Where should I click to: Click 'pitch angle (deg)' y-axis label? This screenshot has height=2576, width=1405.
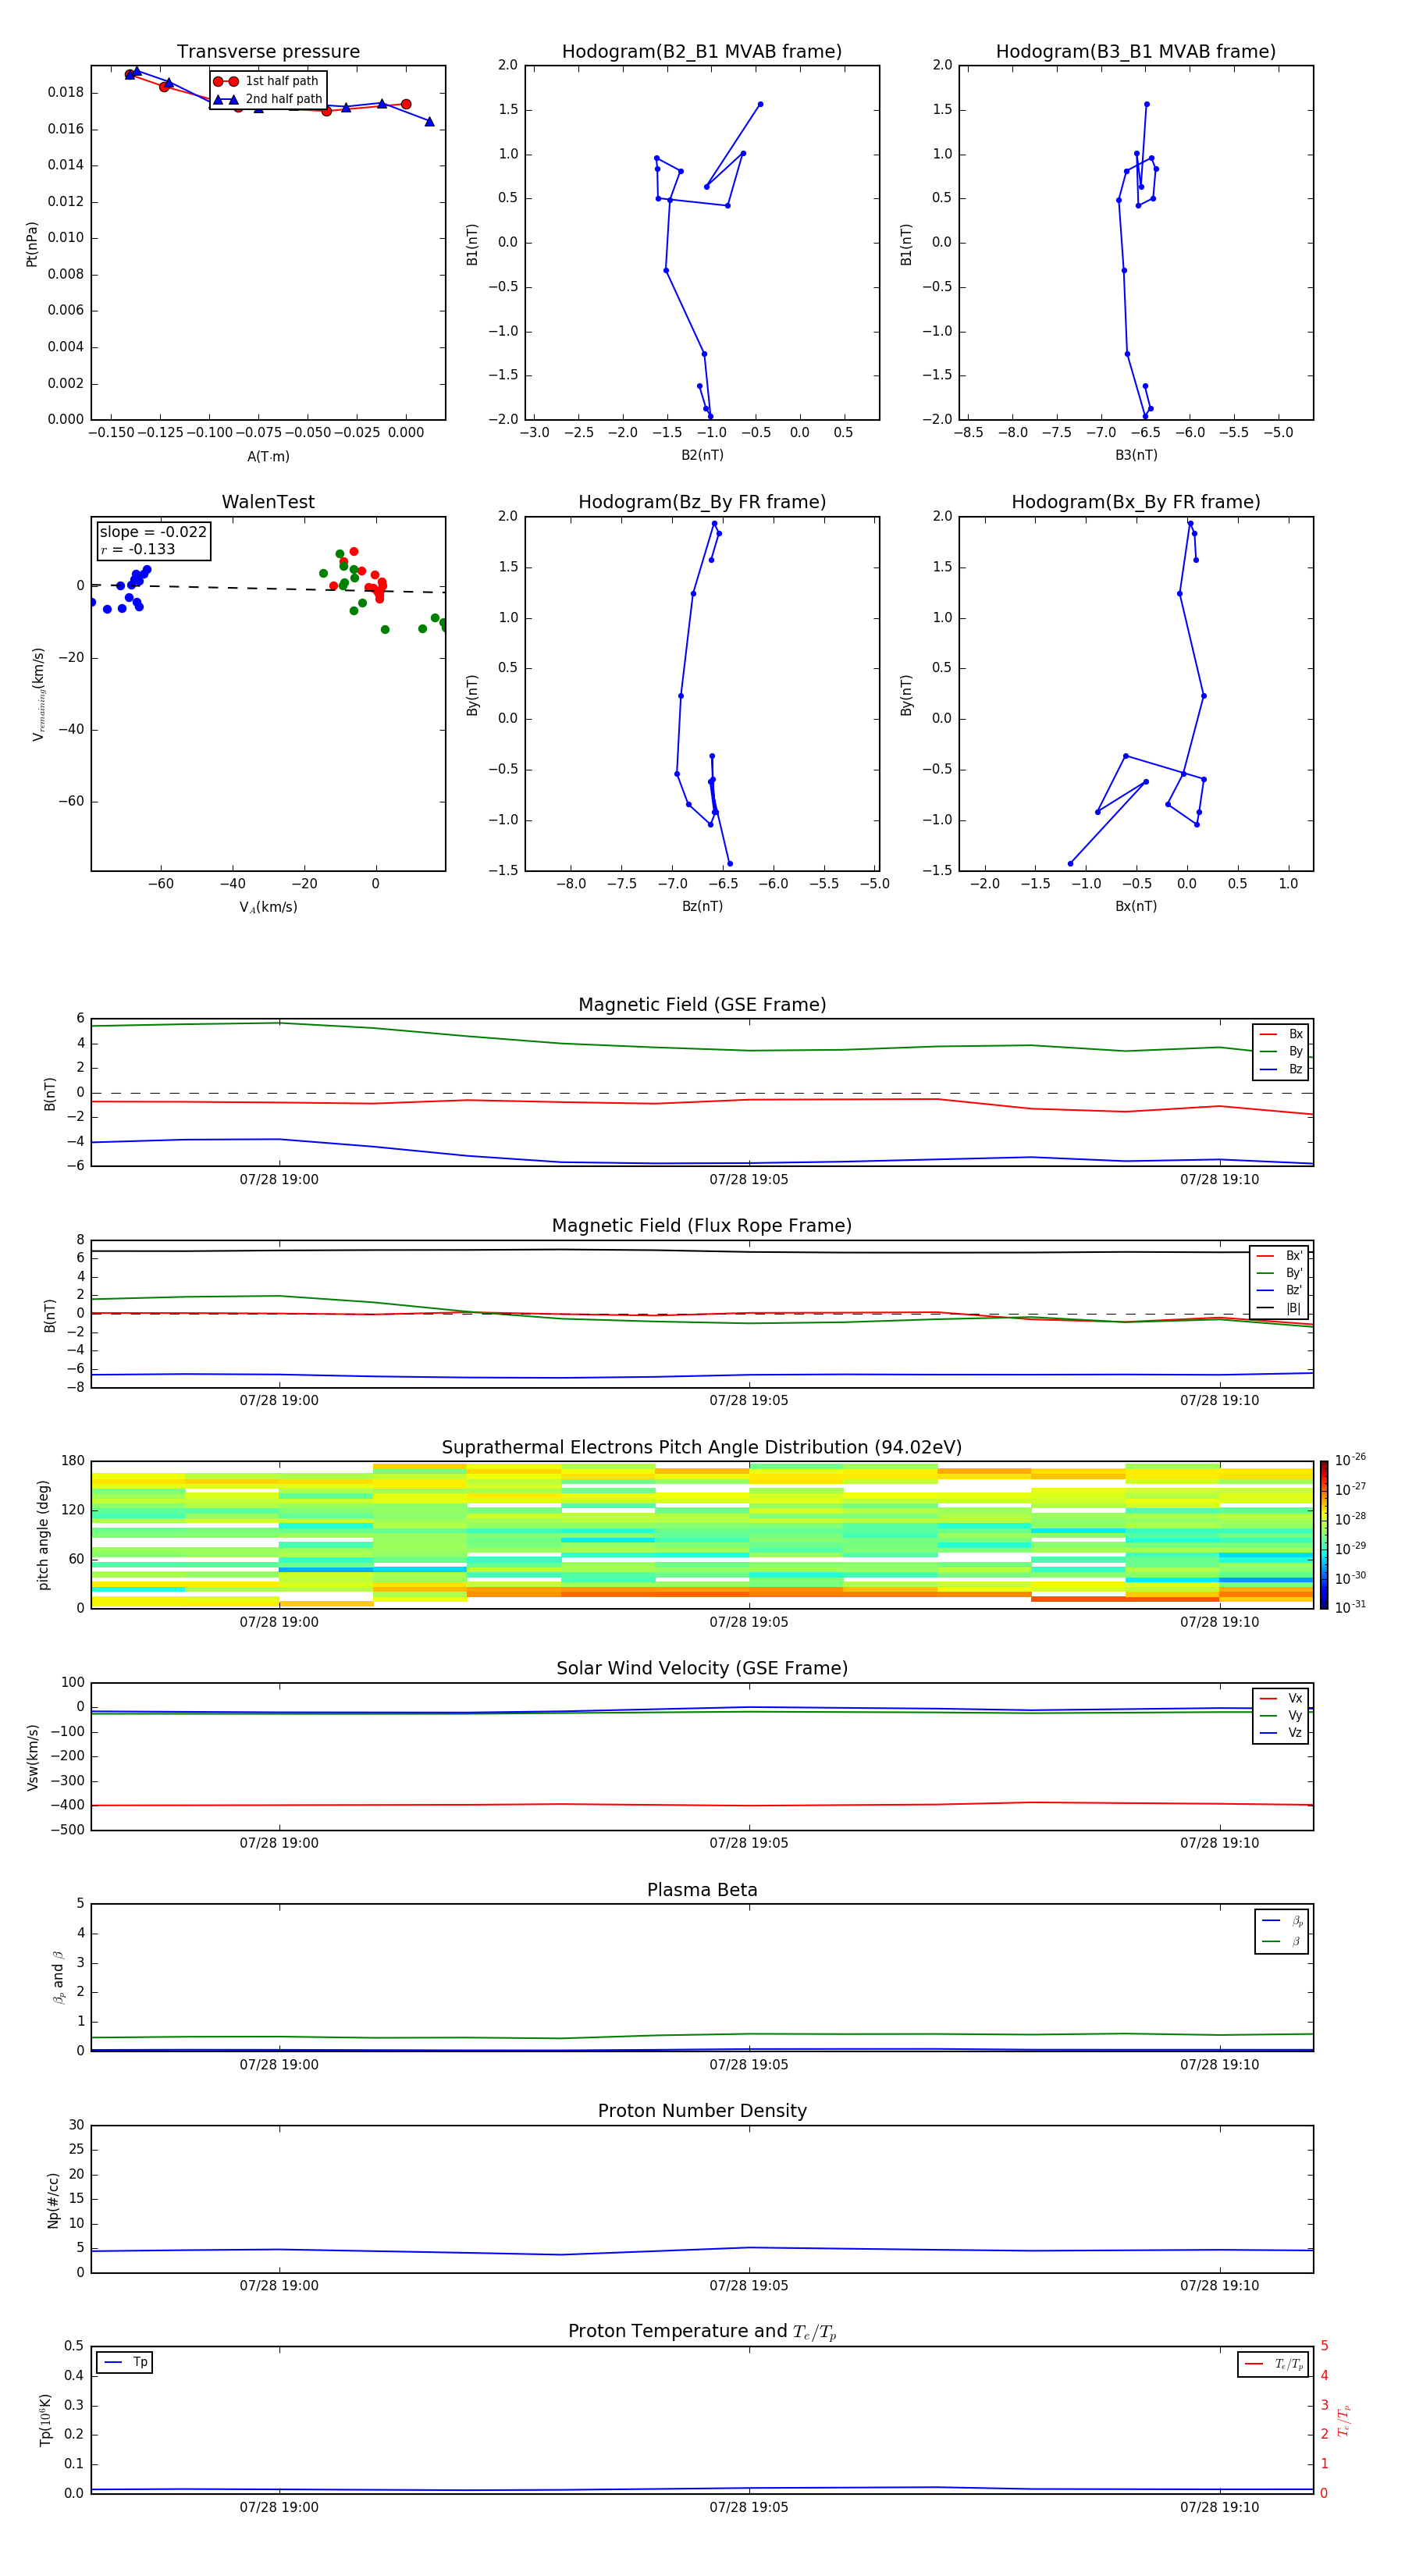pos(43,1535)
